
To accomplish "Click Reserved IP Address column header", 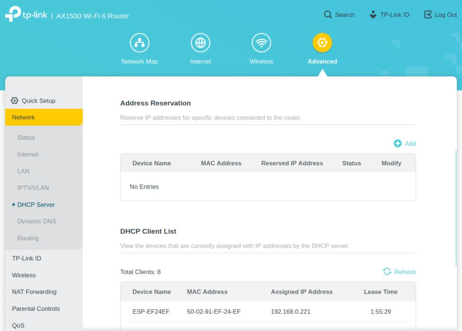I will [x=292, y=163].
